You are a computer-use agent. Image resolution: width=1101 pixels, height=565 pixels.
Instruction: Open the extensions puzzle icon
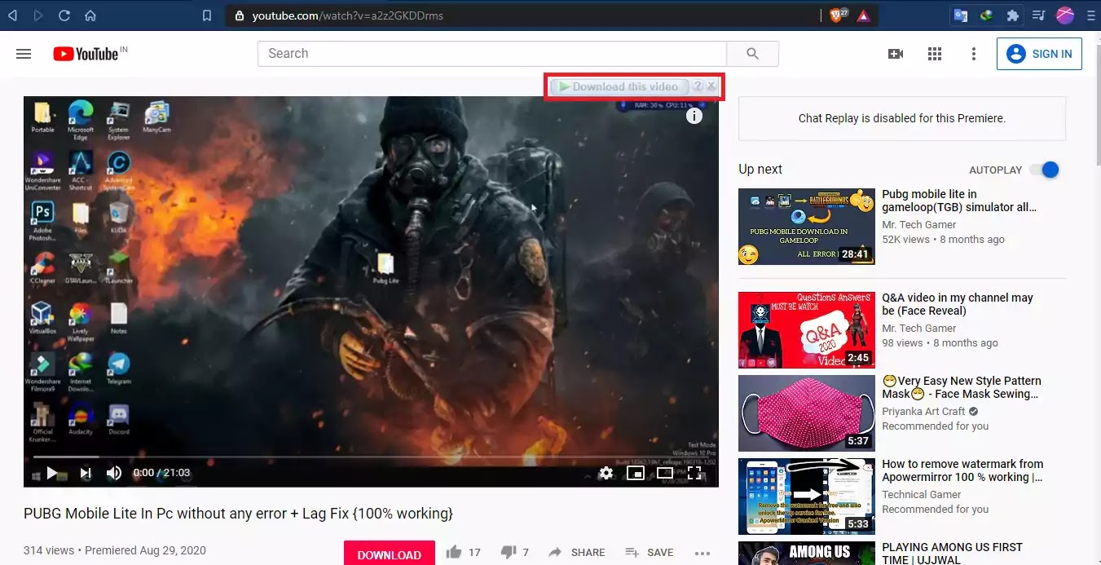(x=1012, y=15)
